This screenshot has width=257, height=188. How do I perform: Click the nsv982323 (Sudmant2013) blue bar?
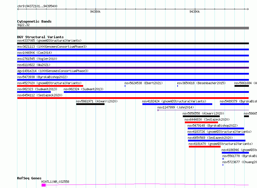tap(34, 92)
